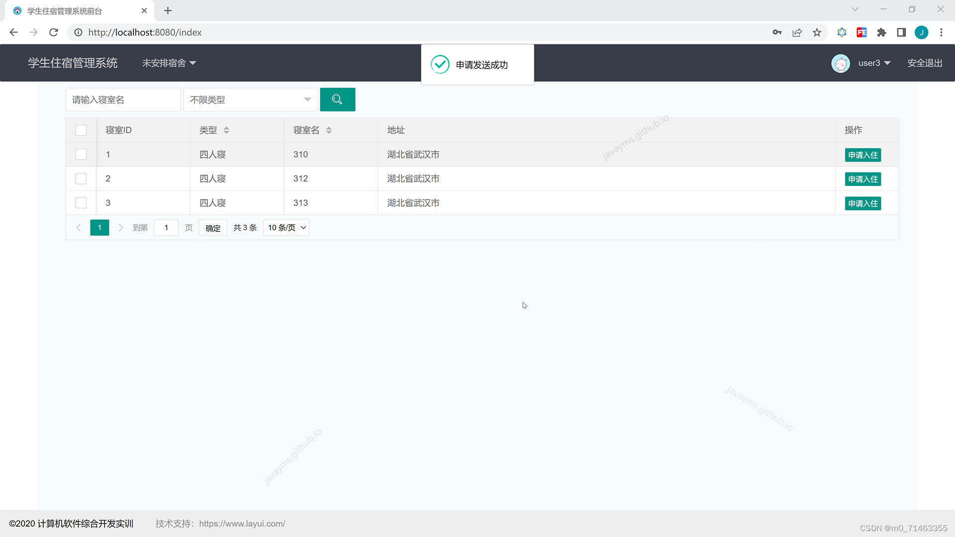Check the select-all header checkbox
Screen dimensions: 955x537
pos(81,130)
